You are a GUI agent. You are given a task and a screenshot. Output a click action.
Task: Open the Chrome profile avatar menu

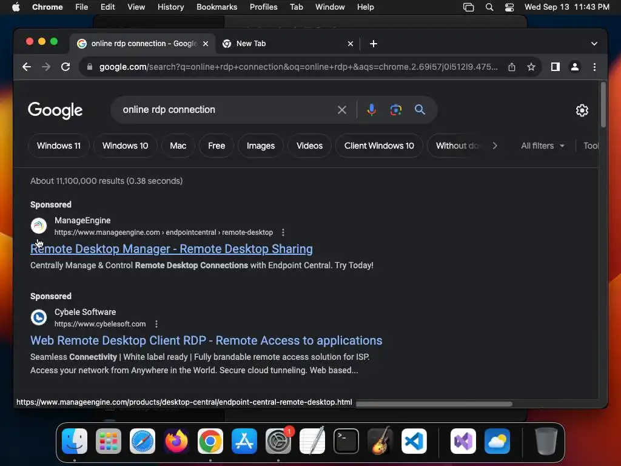(575, 67)
